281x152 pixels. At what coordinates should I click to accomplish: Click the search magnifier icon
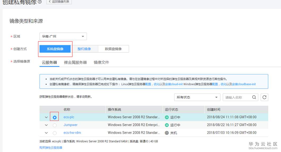pos(254,97)
